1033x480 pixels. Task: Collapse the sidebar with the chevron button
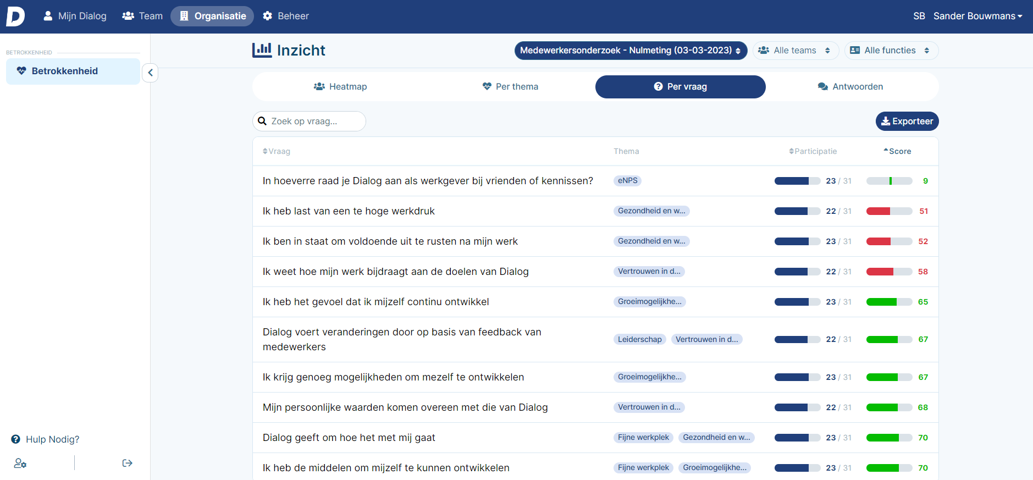click(150, 73)
